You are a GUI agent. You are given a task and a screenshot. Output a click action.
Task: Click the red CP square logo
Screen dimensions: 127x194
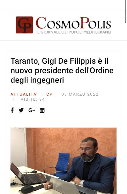pyautogui.click(x=24, y=25)
